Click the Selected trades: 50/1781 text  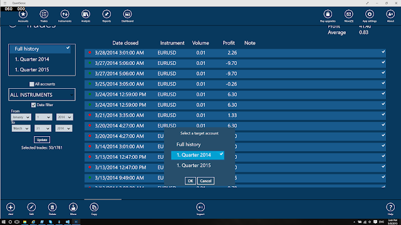click(42, 147)
